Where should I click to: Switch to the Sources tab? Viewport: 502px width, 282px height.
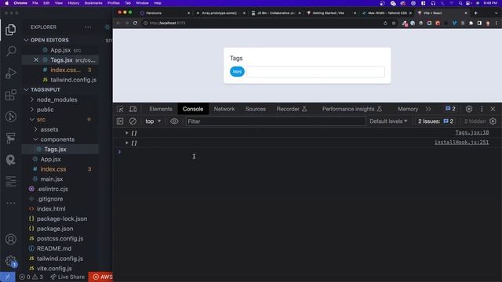(x=256, y=109)
